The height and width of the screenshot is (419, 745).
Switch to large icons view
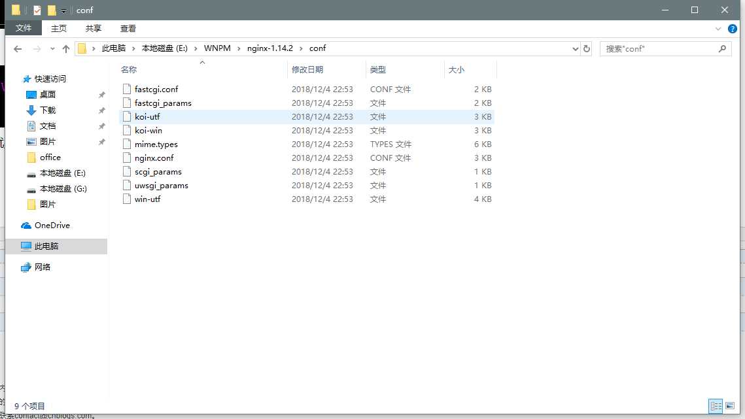click(730, 406)
